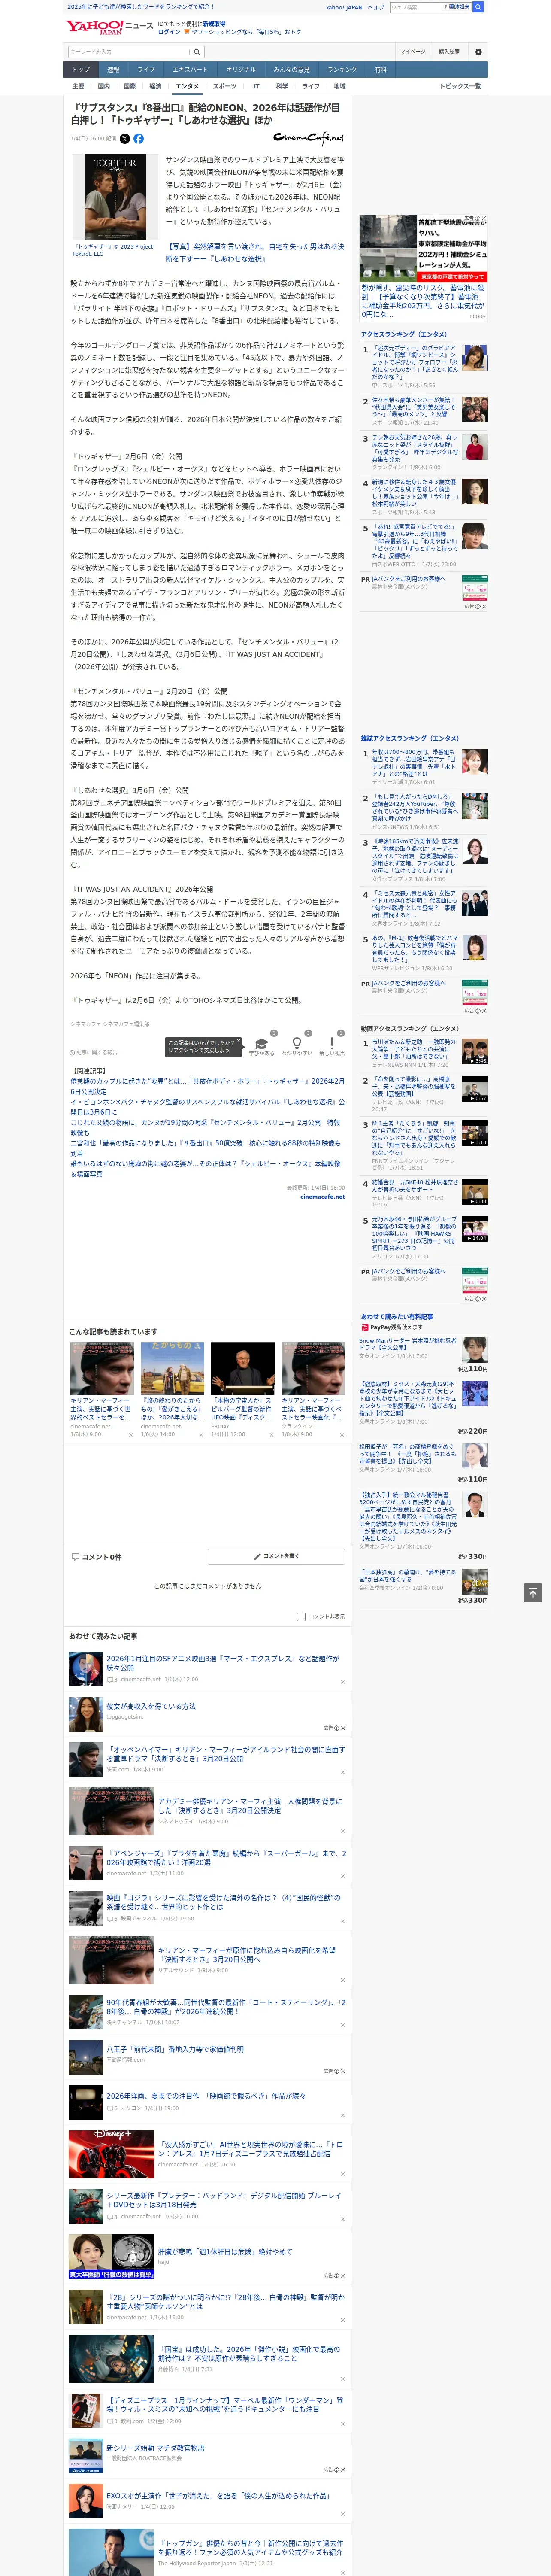
Task: Open 購入履歴 in the header
Action: tap(449, 52)
